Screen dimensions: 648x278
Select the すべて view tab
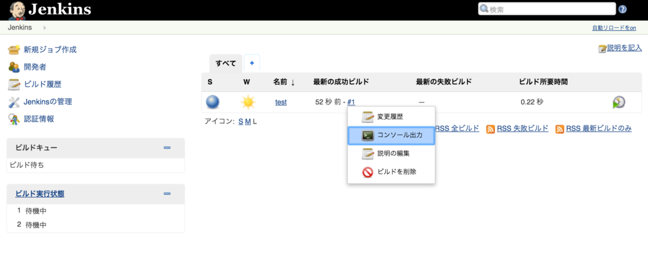pyautogui.click(x=226, y=63)
